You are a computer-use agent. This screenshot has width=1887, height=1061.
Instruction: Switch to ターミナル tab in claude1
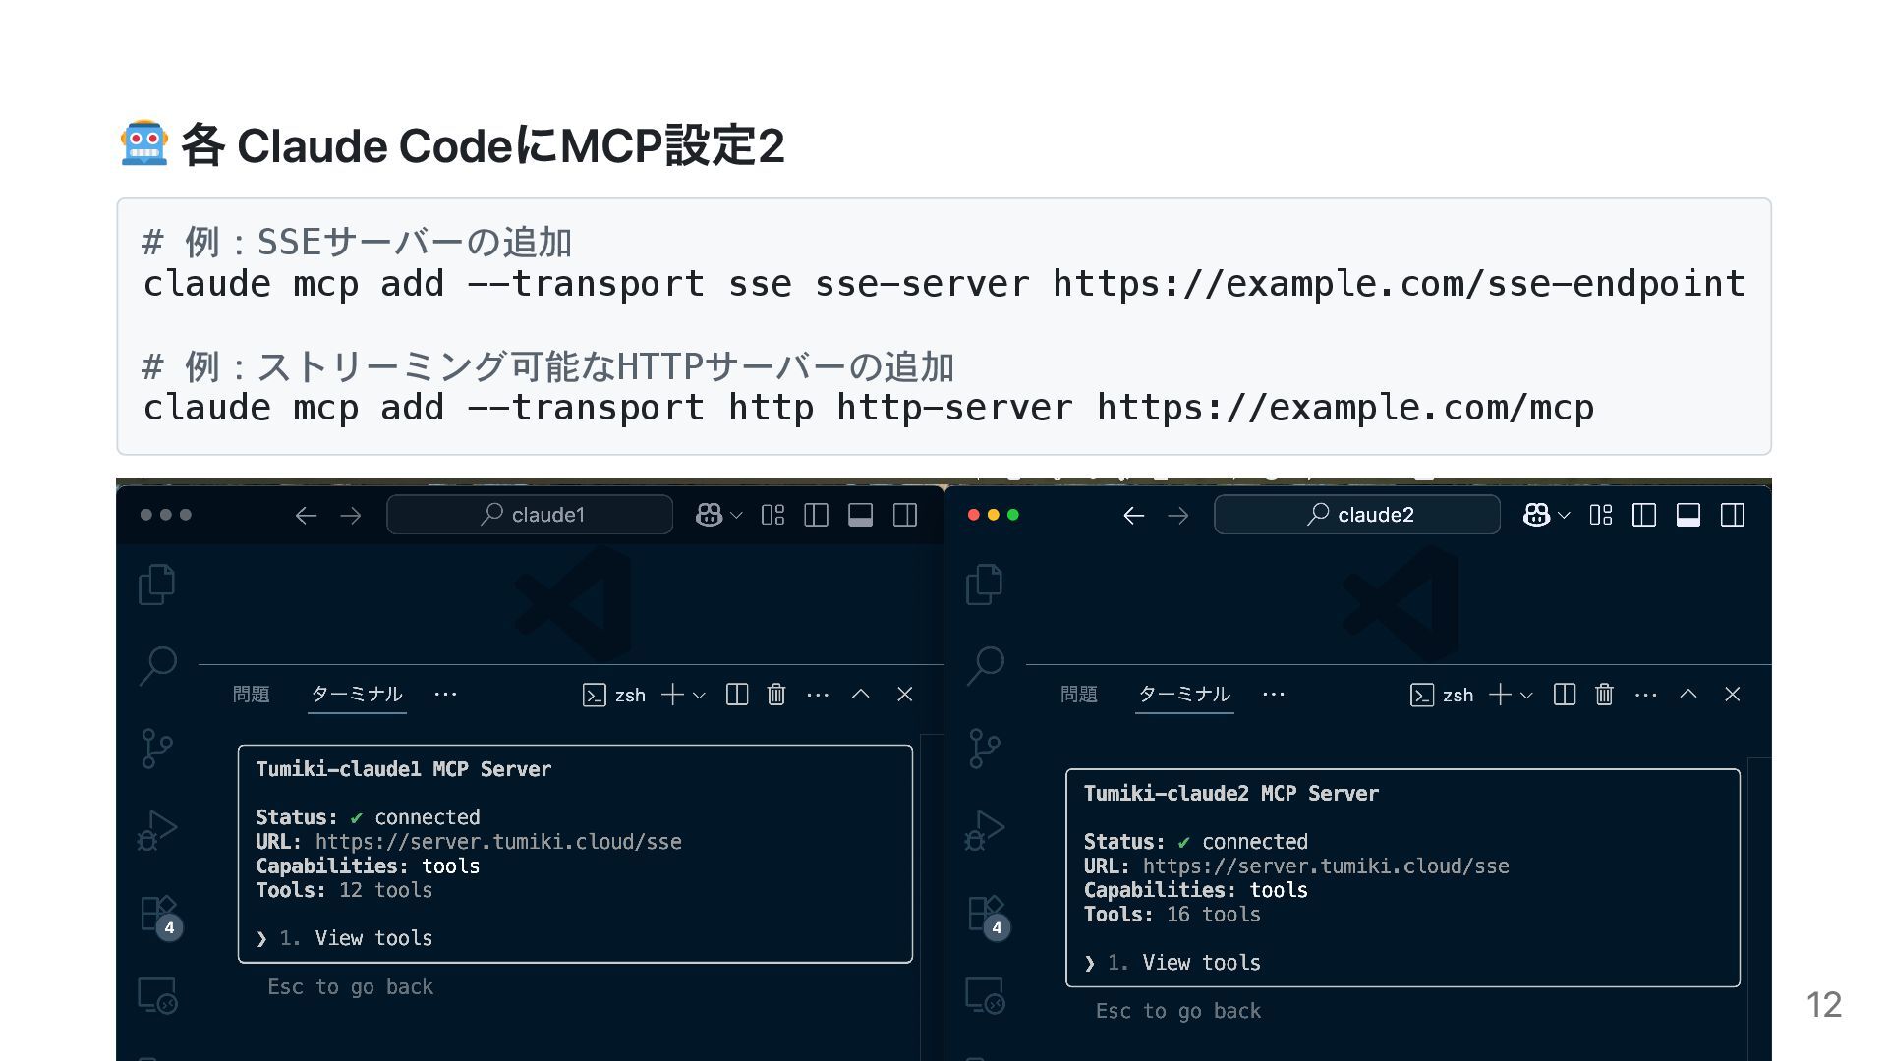(x=357, y=695)
